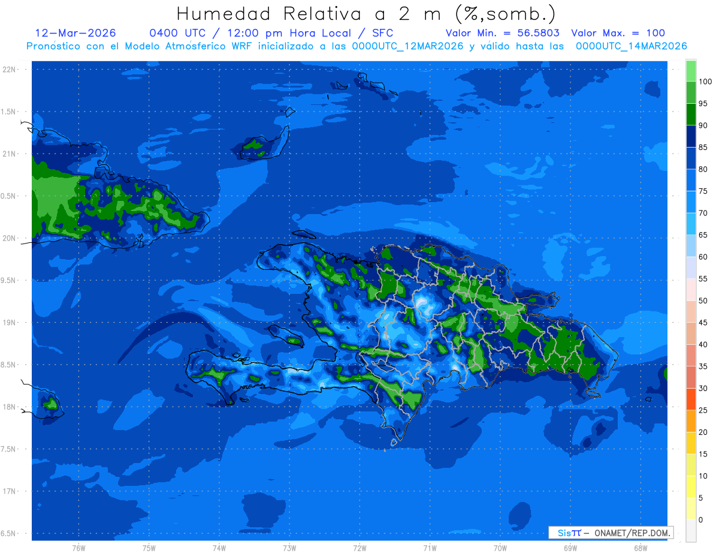The width and height of the screenshot is (719, 556).
Task: Select the "73W" longitude label
Action: [x=289, y=548]
